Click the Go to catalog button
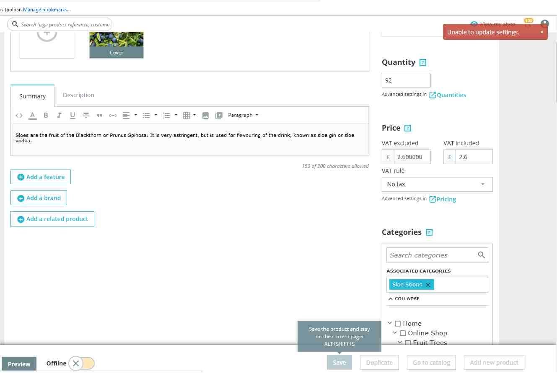 pyautogui.click(x=431, y=363)
